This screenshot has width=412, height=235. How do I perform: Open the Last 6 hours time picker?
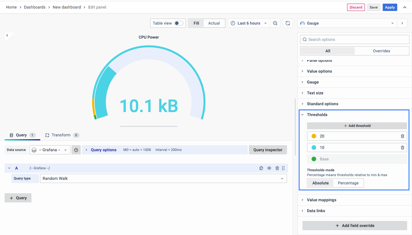coord(249,23)
